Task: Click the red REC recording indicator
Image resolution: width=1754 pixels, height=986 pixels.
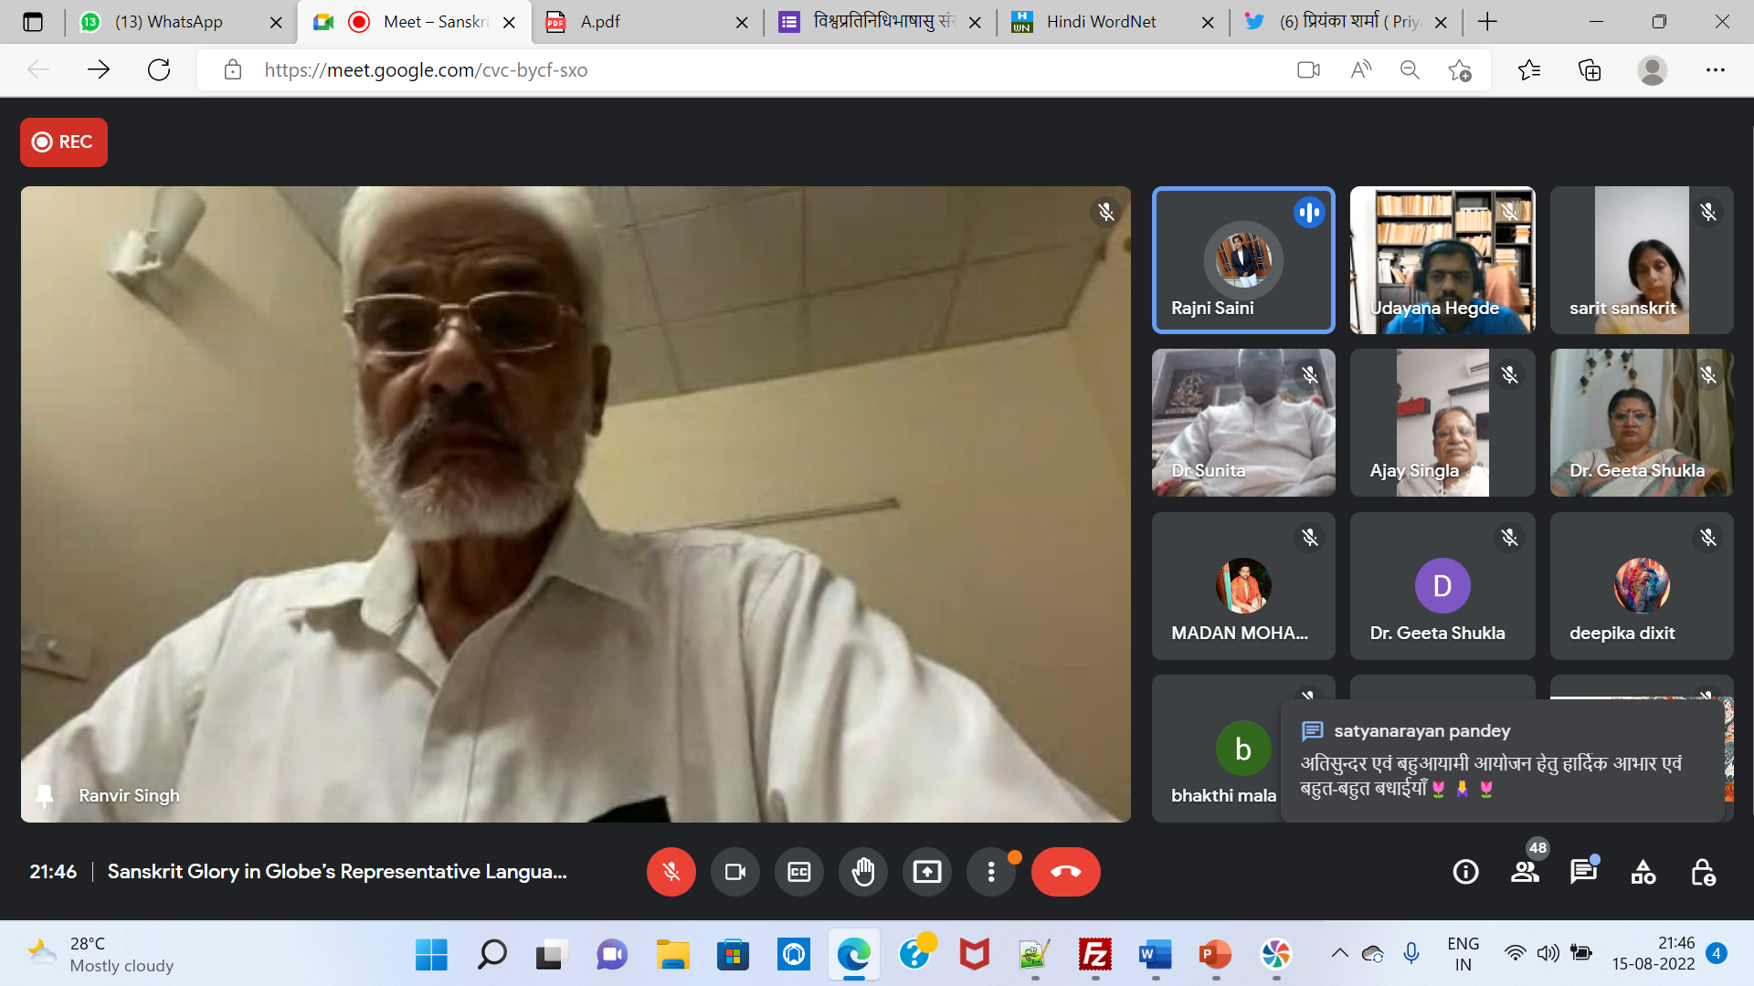Action: [x=64, y=142]
